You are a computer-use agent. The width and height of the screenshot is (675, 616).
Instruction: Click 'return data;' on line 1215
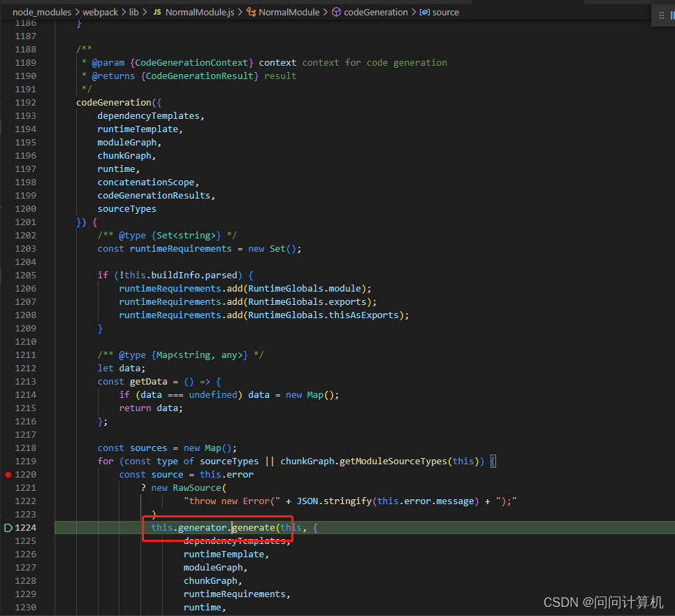[151, 408]
